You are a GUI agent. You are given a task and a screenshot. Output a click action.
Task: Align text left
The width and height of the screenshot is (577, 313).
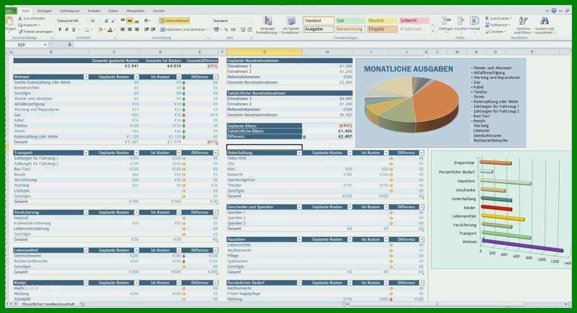pos(123,29)
